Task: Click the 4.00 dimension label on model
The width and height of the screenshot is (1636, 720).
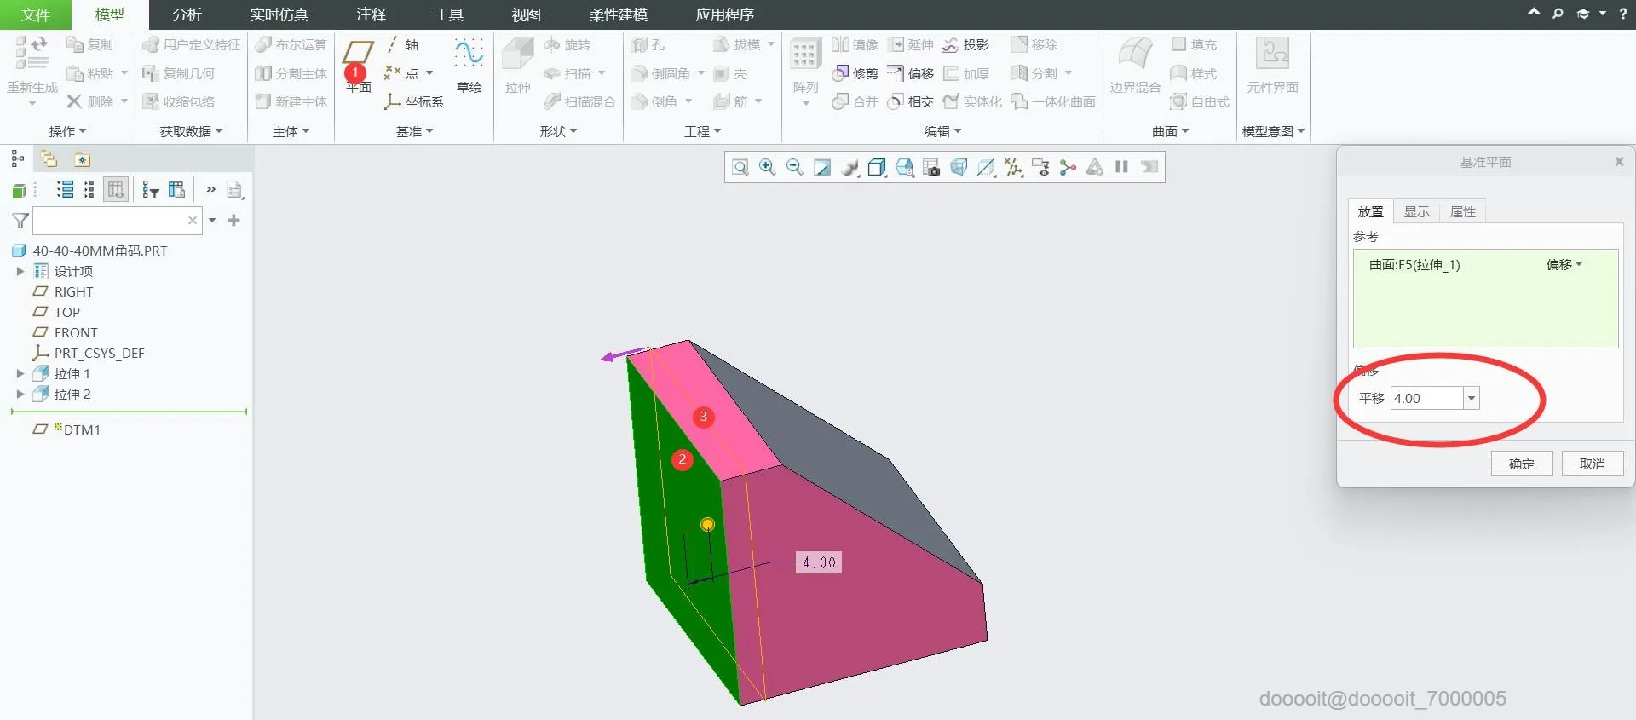Action: click(819, 562)
